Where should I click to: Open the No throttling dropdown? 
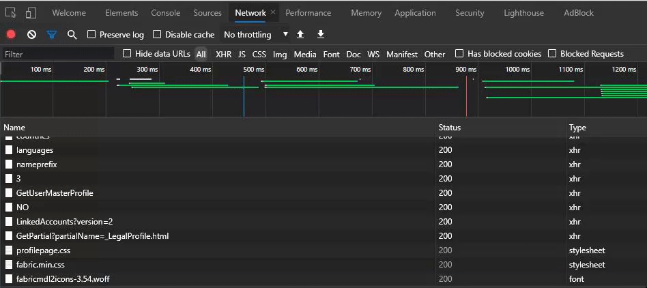[x=256, y=35]
